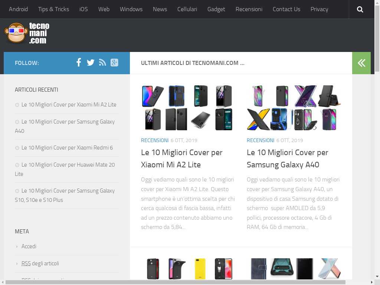Click the scroll-left arrow of horizontal scrollbar
Screen dimensions: 380x285
pyautogui.click(x=2, y=282)
